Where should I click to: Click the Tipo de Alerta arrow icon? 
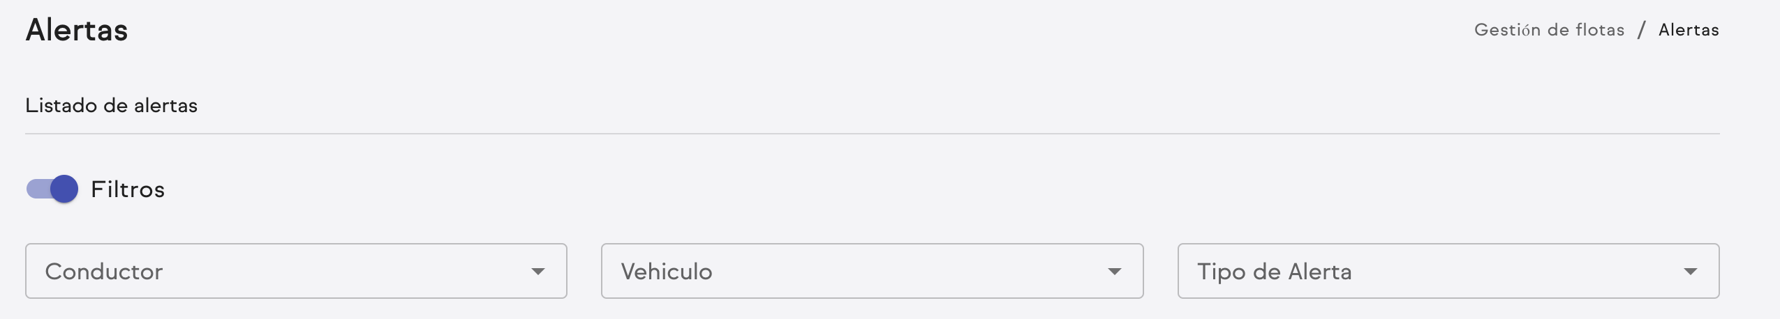pyautogui.click(x=1690, y=271)
